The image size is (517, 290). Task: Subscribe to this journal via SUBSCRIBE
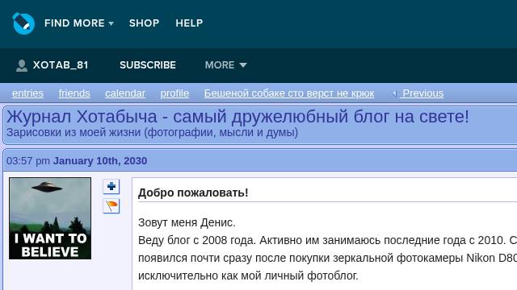tap(148, 65)
